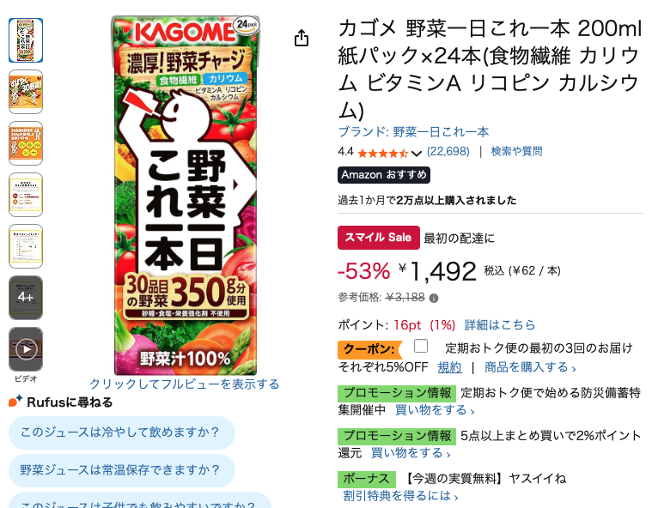Select the third orange product thumbnail
This screenshot has height=508, width=652.
coord(26,143)
